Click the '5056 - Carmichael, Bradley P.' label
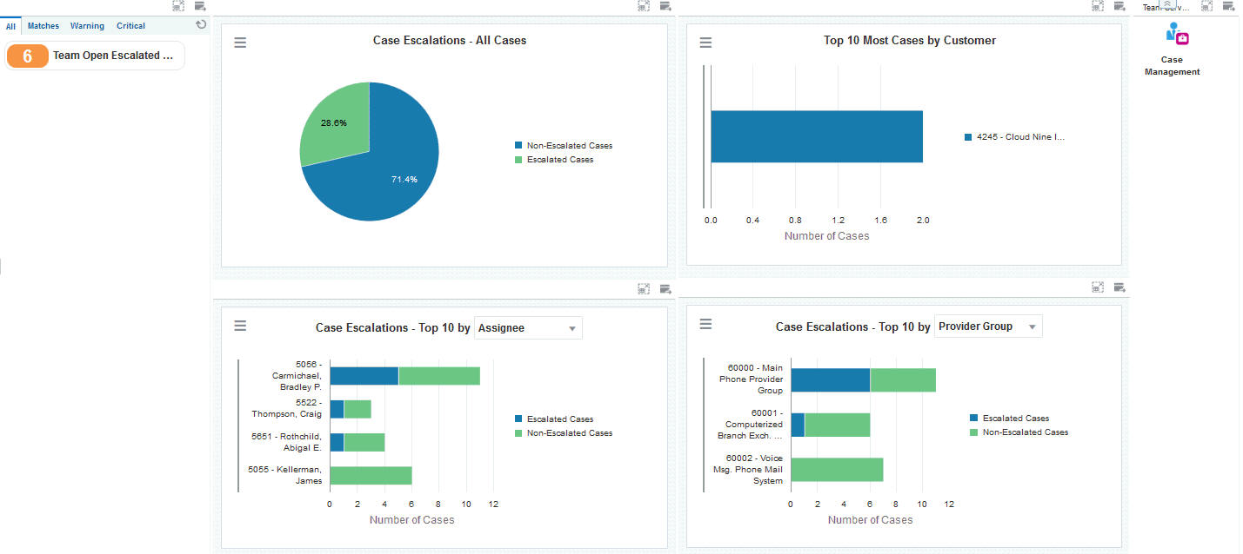This screenshot has width=1243, height=554. coord(297,376)
